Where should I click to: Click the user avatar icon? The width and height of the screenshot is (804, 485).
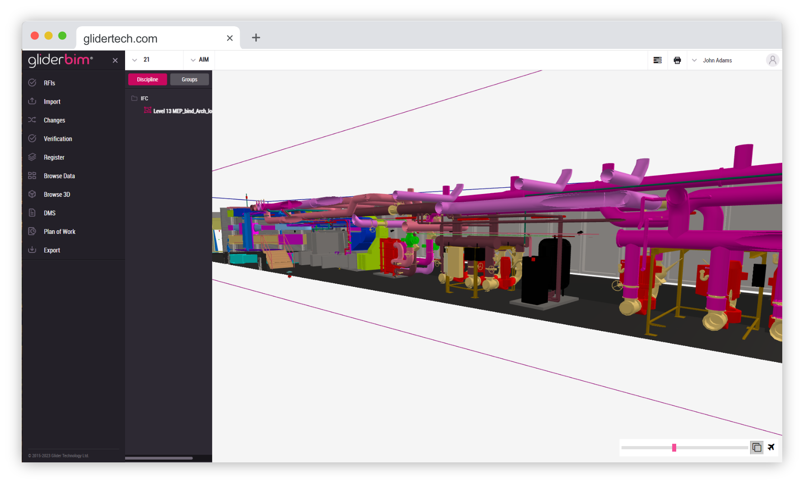pyautogui.click(x=772, y=60)
